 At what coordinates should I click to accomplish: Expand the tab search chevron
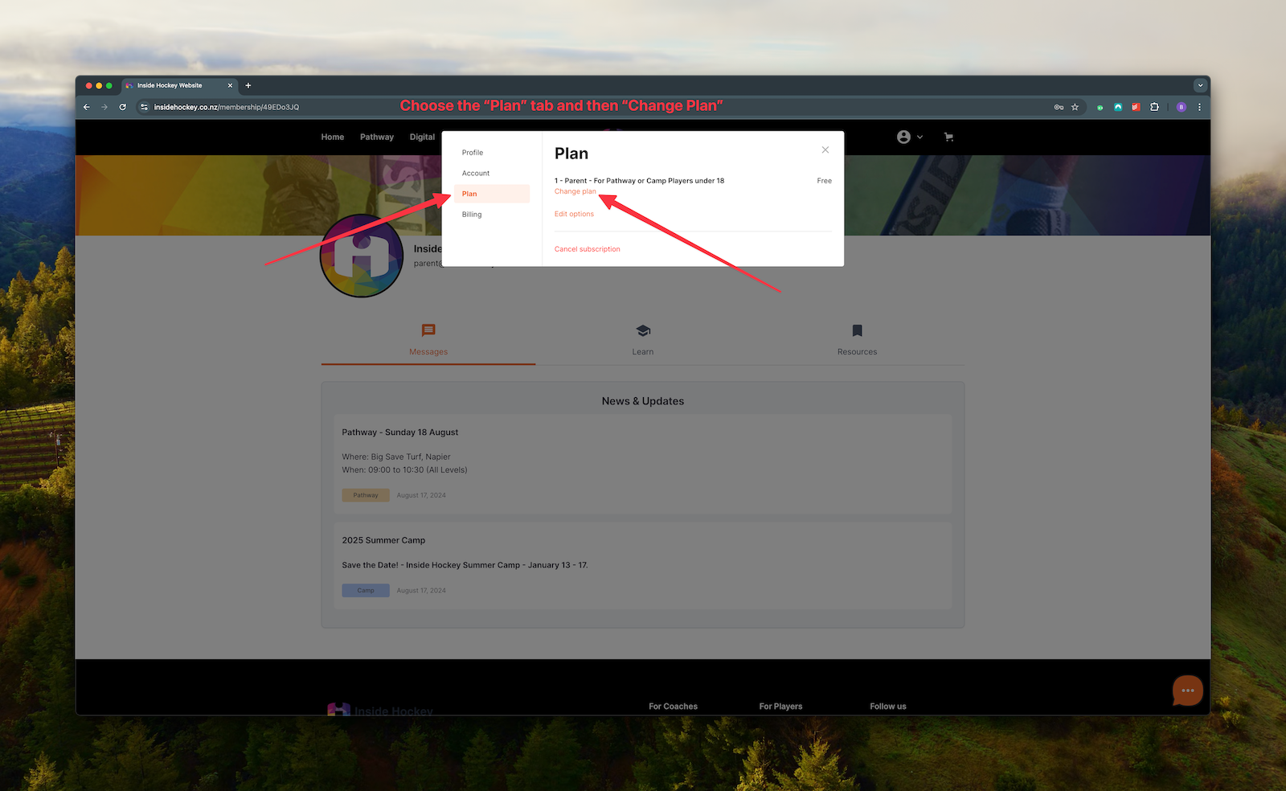1200,85
